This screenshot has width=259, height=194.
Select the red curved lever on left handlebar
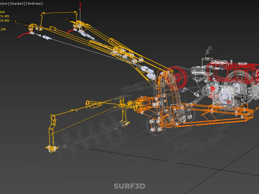tap(24, 34)
